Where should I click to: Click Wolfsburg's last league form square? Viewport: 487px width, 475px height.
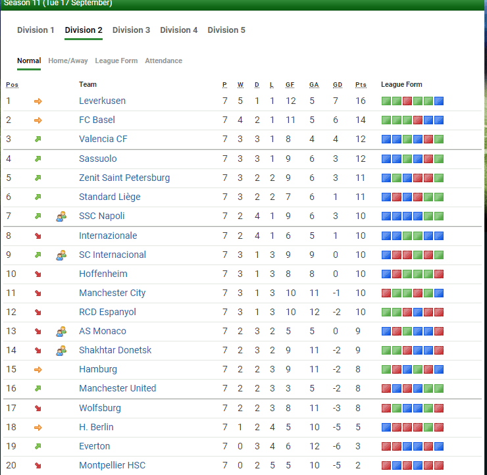click(439, 408)
